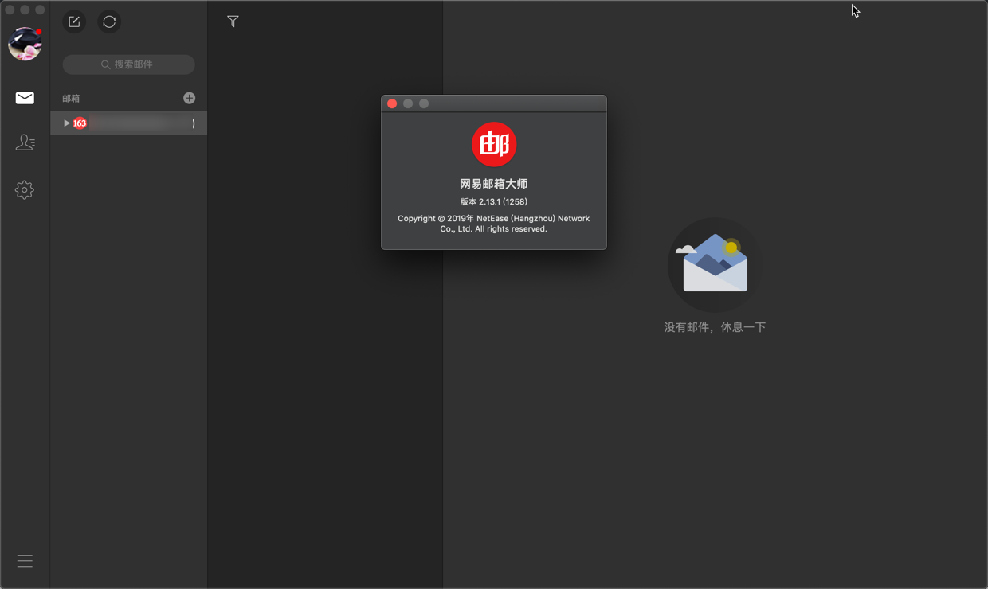Screen dimensions: 988x589
Task: Open settings via the gear icon
Action: click(25, 189)
